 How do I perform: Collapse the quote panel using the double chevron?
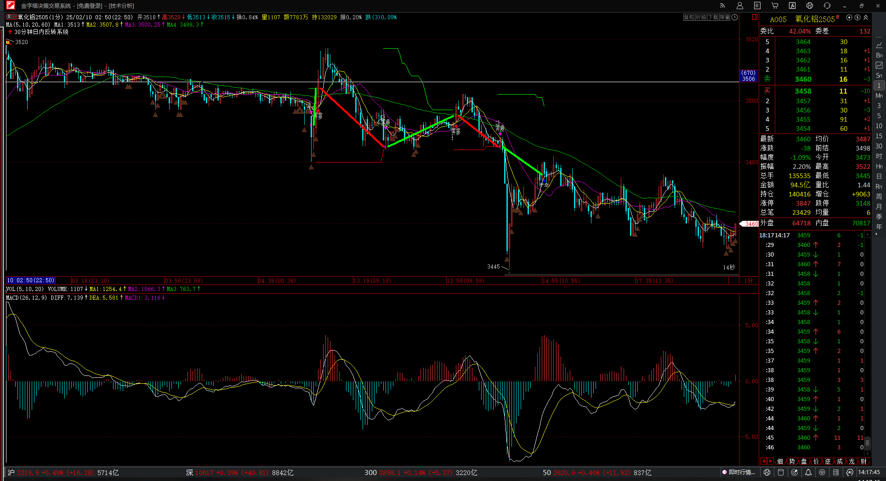coord(866,17)
